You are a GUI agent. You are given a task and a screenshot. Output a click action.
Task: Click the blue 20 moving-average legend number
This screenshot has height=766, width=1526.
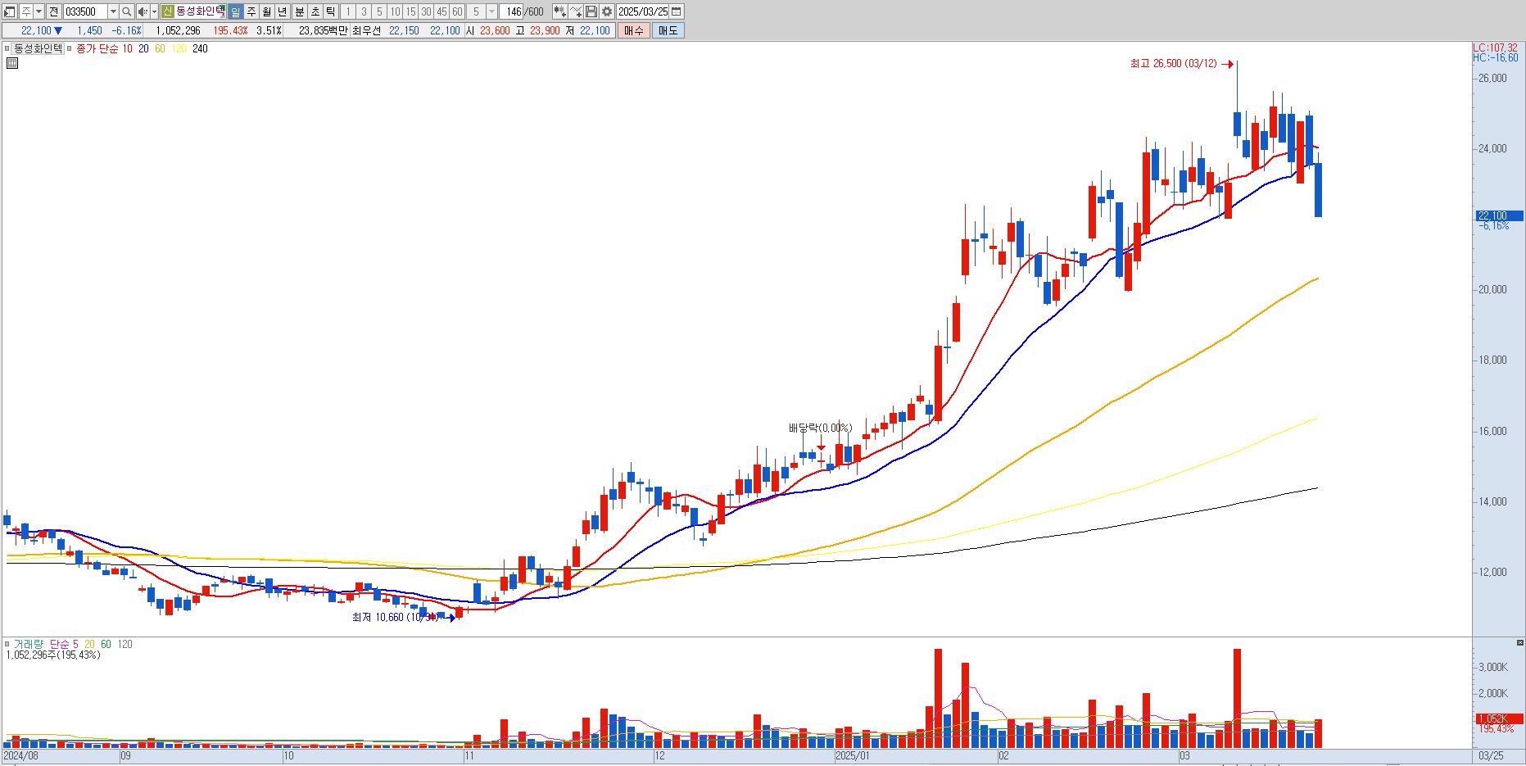[x=143, y=49]
